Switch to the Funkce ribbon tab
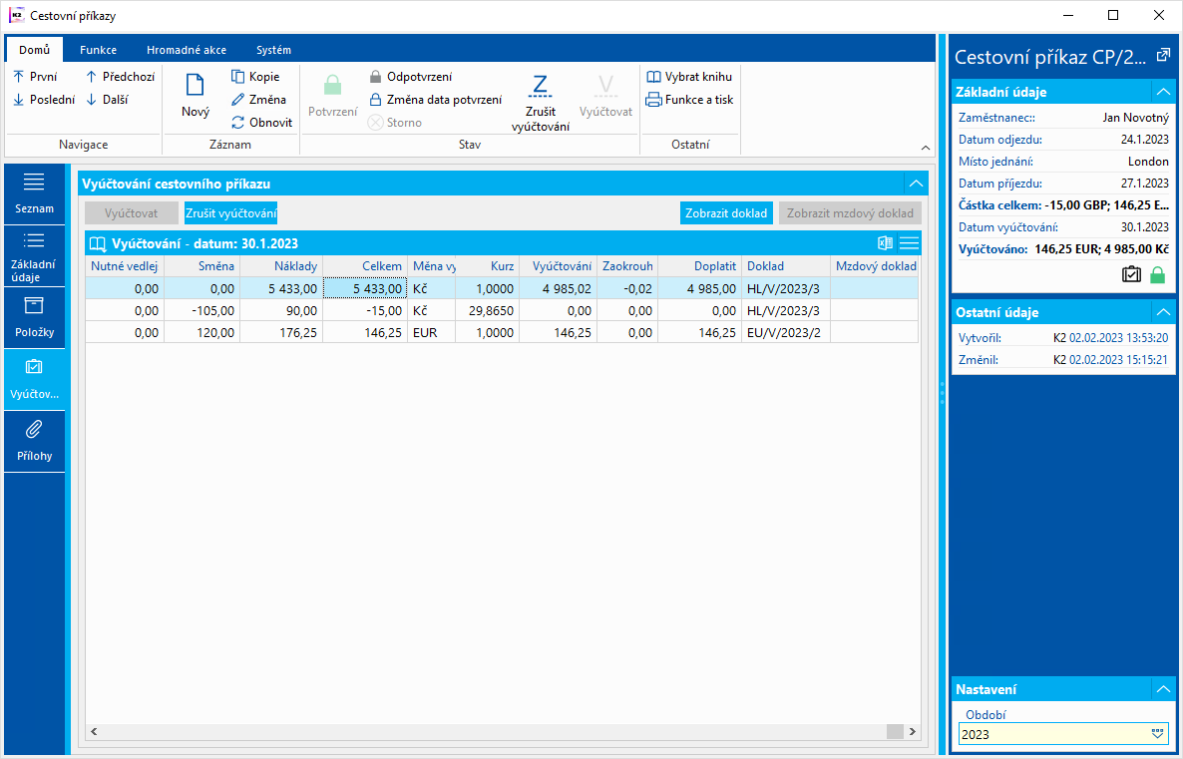Screen dimensions: 1183x759 tap(98, 50)
